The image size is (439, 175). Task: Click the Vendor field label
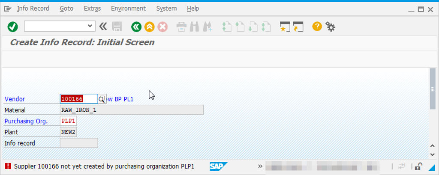tap(15, 99)
